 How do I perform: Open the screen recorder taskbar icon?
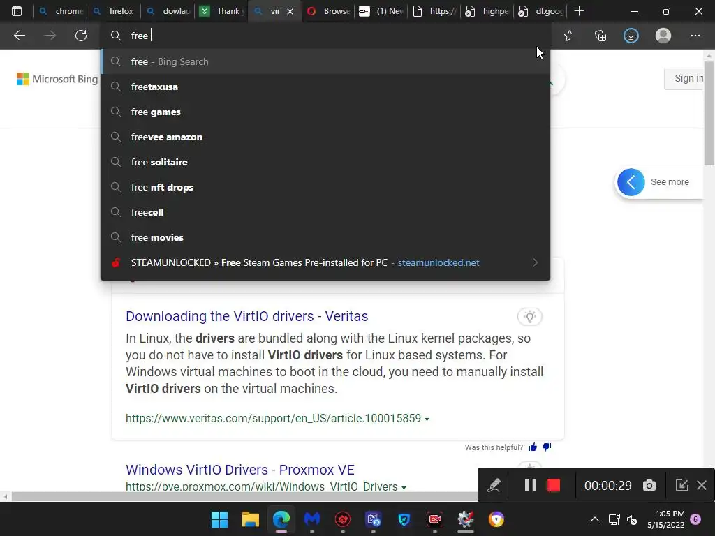[434, 519]
